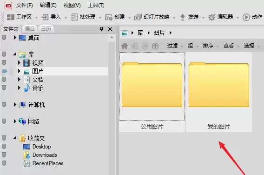The height and width of the screenshot is (175, 264).
Task: Select the 我的图片 folder thumbnail
Action: coord(219,92)
